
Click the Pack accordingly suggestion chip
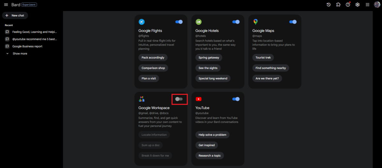[x=153, y=58]
